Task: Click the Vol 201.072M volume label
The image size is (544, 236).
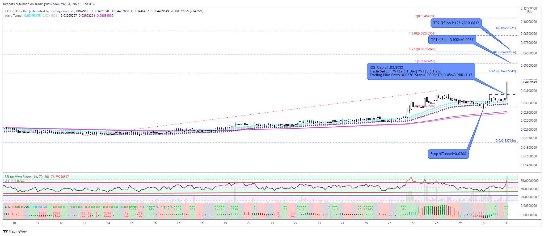Action: point(15,181)
